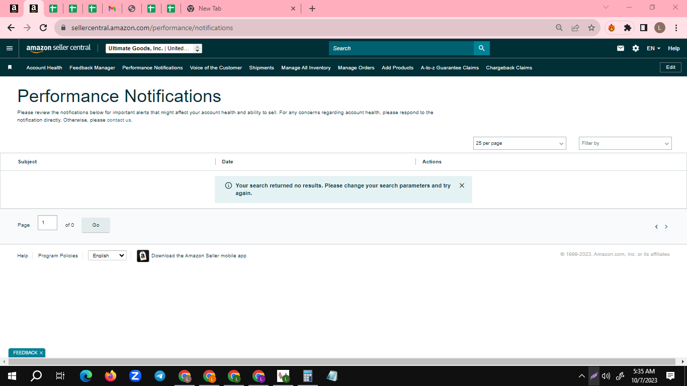
Task: Click the page number input field
Action: [x=47, y=223]
